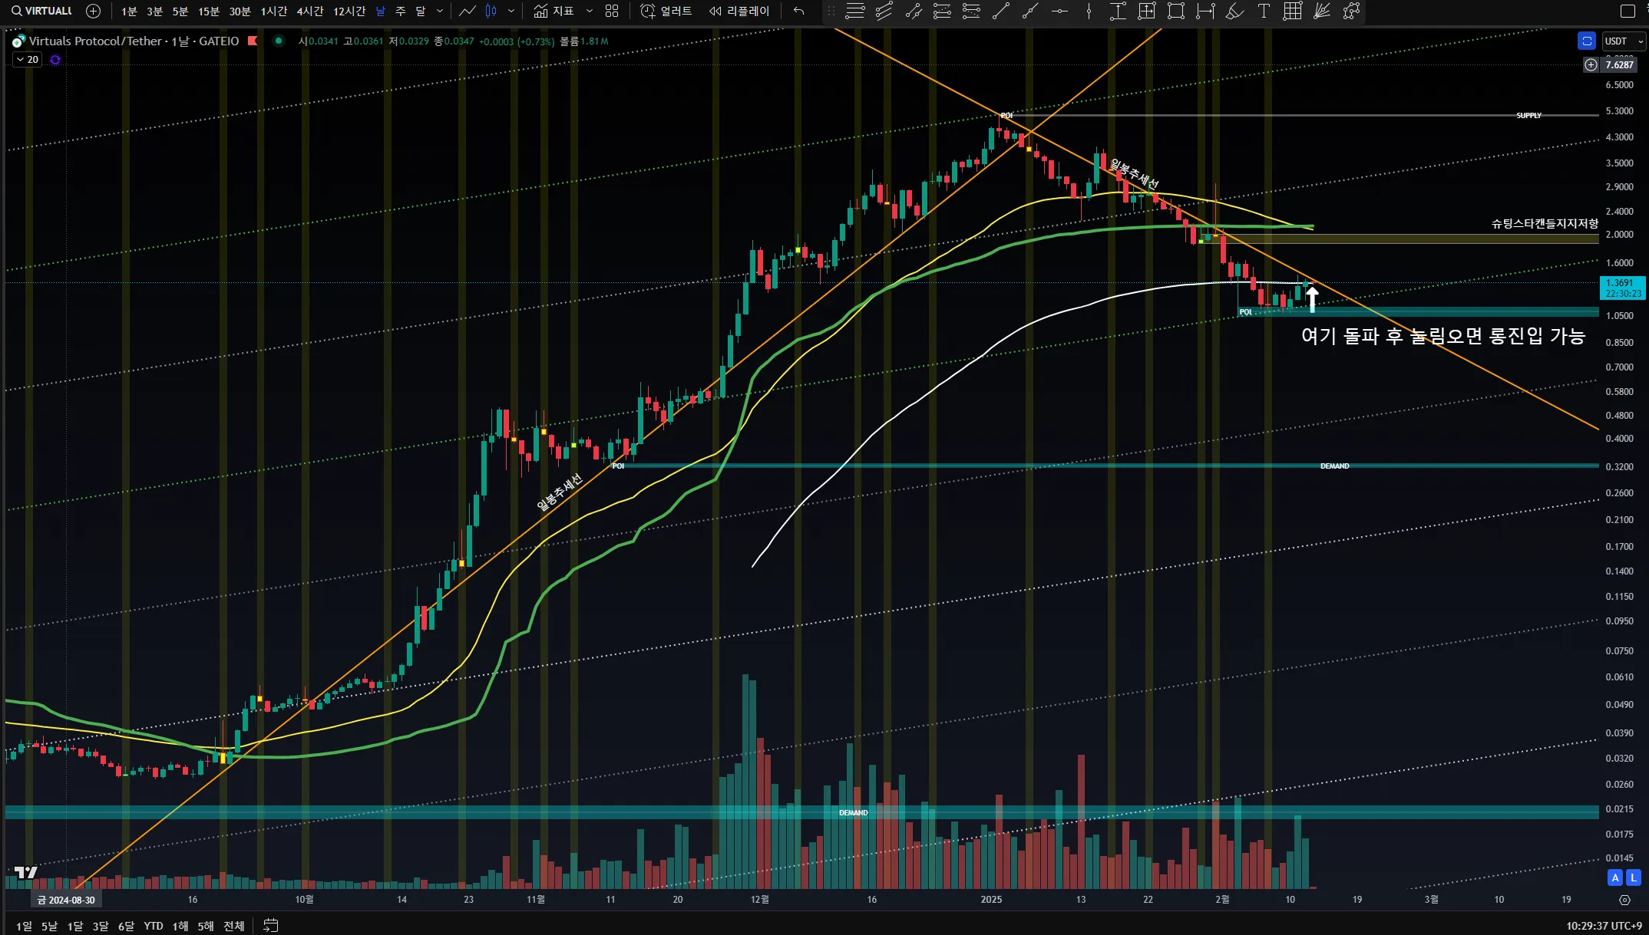
Task: Select the line chart style icon
Action: tap(468, 11)
